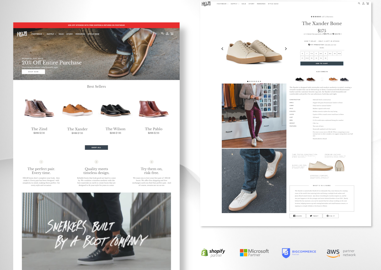
Task: Click Shop Now button on hero banner
Action: click(33, 72)
